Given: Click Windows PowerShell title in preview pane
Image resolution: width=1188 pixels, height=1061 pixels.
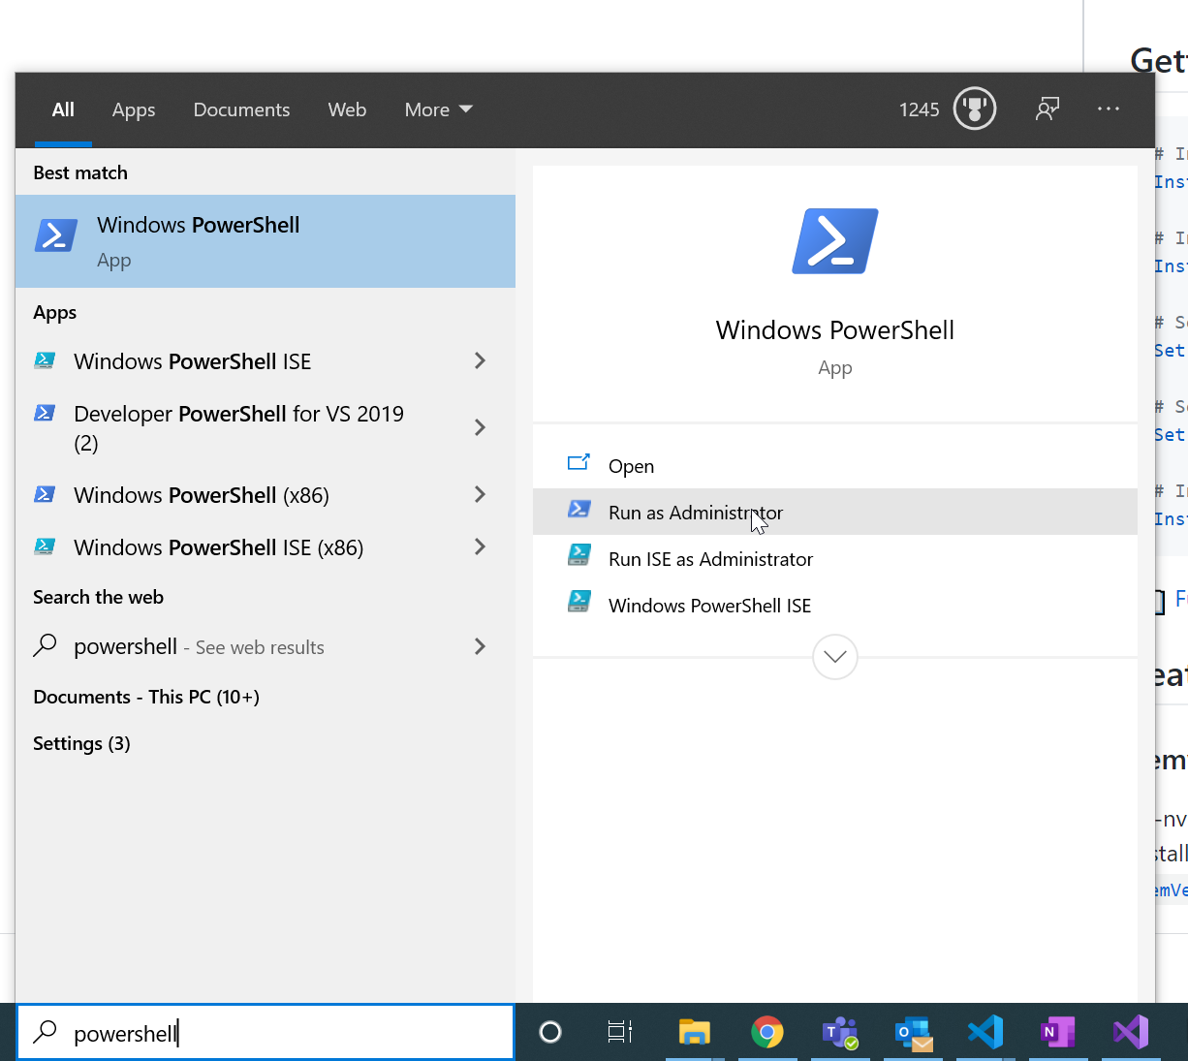Looking at the screenshot, I should (x=835, y=330).
